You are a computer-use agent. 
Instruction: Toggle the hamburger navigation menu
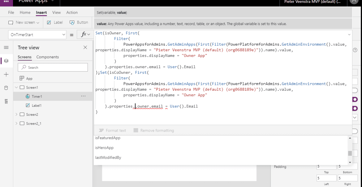(x=6, y=48)
